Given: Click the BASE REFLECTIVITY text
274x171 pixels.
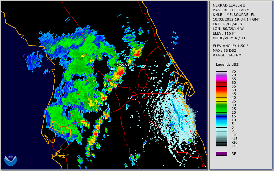Looking at the screenshot, I should click(x=231, y=10).
